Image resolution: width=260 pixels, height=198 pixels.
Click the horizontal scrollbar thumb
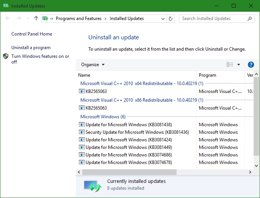(x=129, y=172)
